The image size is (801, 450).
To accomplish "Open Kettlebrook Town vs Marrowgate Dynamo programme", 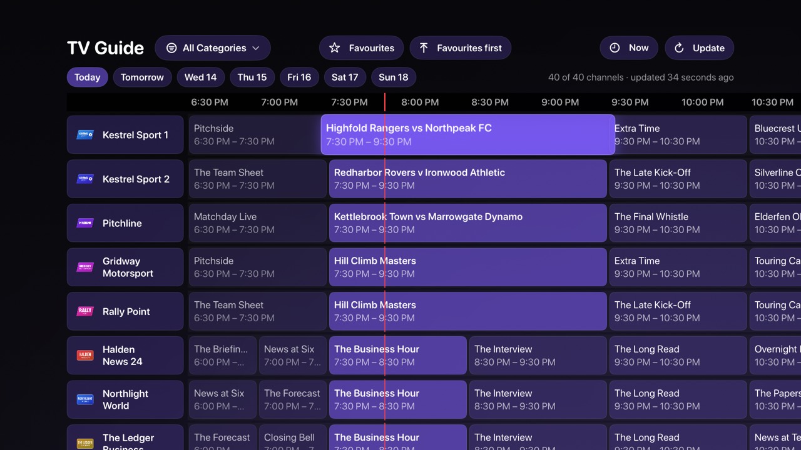I will pyautogui.click(x=468, y=223).
